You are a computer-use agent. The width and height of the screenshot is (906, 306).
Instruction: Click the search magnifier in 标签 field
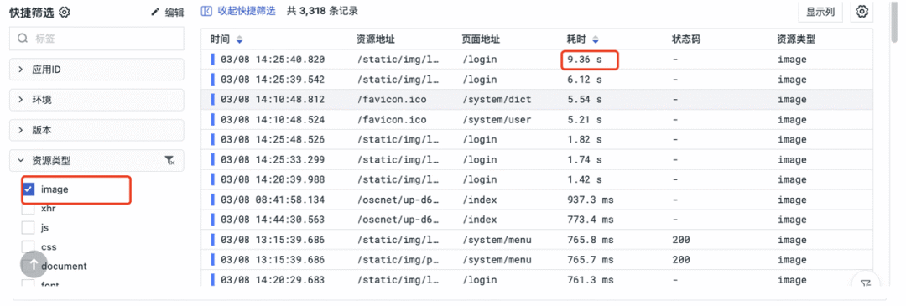(x=23, y=39)
